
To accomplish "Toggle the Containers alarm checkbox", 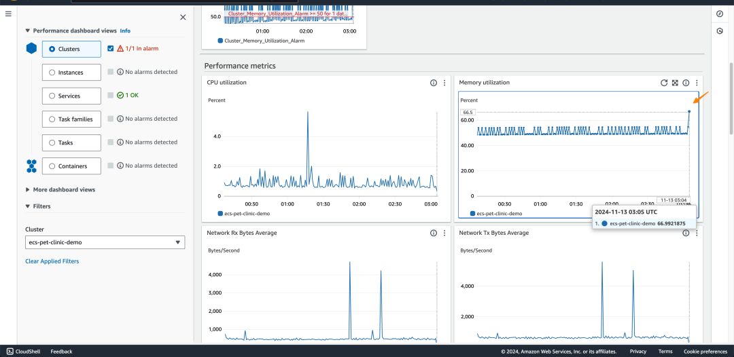I will (111, 166).
